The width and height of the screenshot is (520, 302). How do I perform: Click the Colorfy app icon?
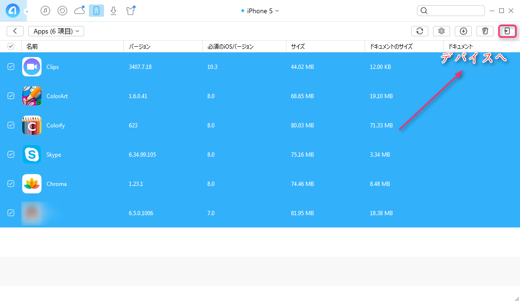pos(32,125)
